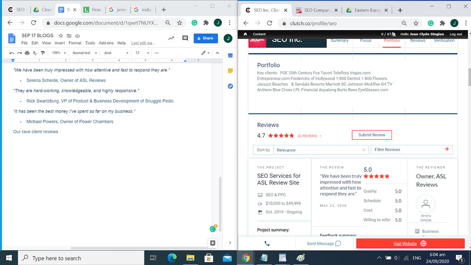
Task: Click the Share button in Docs
Action: pos(205,38)
